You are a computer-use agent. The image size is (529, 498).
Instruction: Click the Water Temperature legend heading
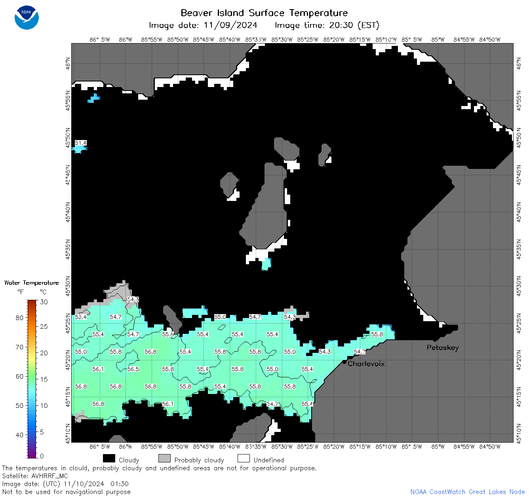point(32,283)
